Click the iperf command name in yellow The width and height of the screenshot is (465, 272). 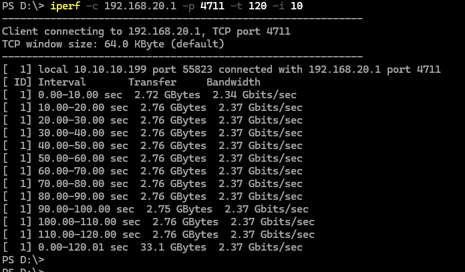click(x=65, y=6)
